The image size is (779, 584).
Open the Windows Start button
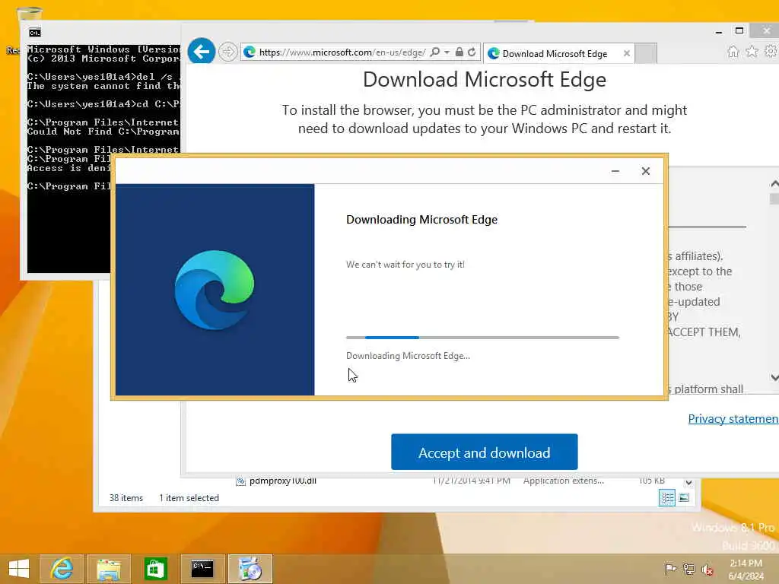(19, 569)
